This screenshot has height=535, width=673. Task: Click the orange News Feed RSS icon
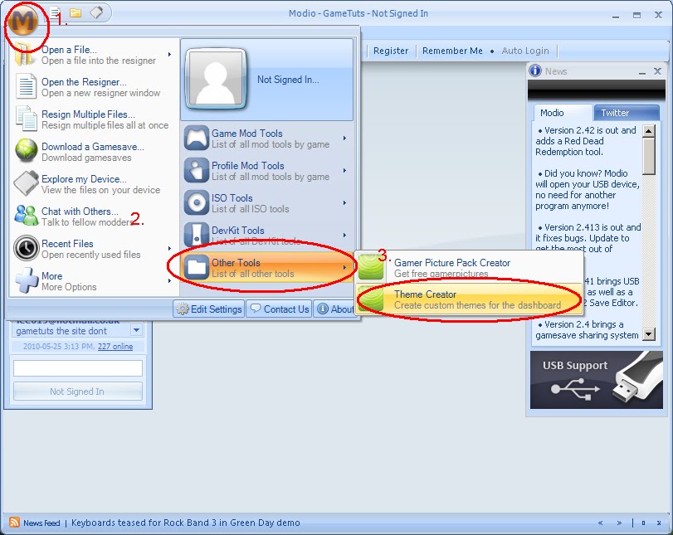coord(14,522)
